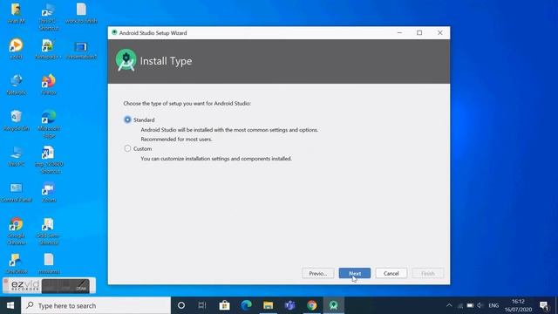Viewport: 558px width, 314px height.
Task: Click the Previous button in Setup Wizard
Action: (x=317, y=273)
